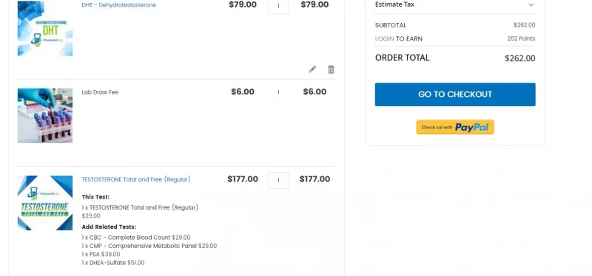Image resolution: width=592 pixels, height=276 pixels.
Task: Edit the DHT item with pencil icon
Action: 312,69
